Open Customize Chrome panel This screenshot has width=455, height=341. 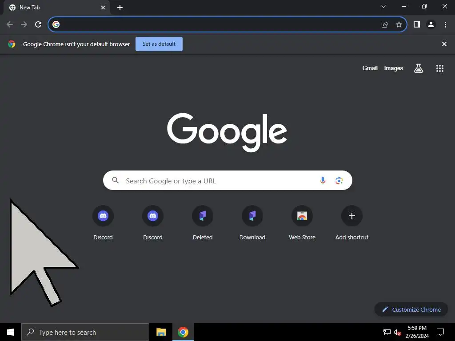point(411,309)
